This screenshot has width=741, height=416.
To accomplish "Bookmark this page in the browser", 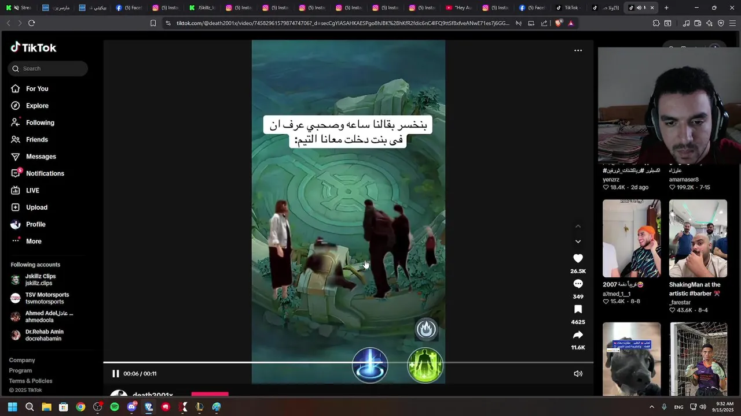I will tap(153, 23).
